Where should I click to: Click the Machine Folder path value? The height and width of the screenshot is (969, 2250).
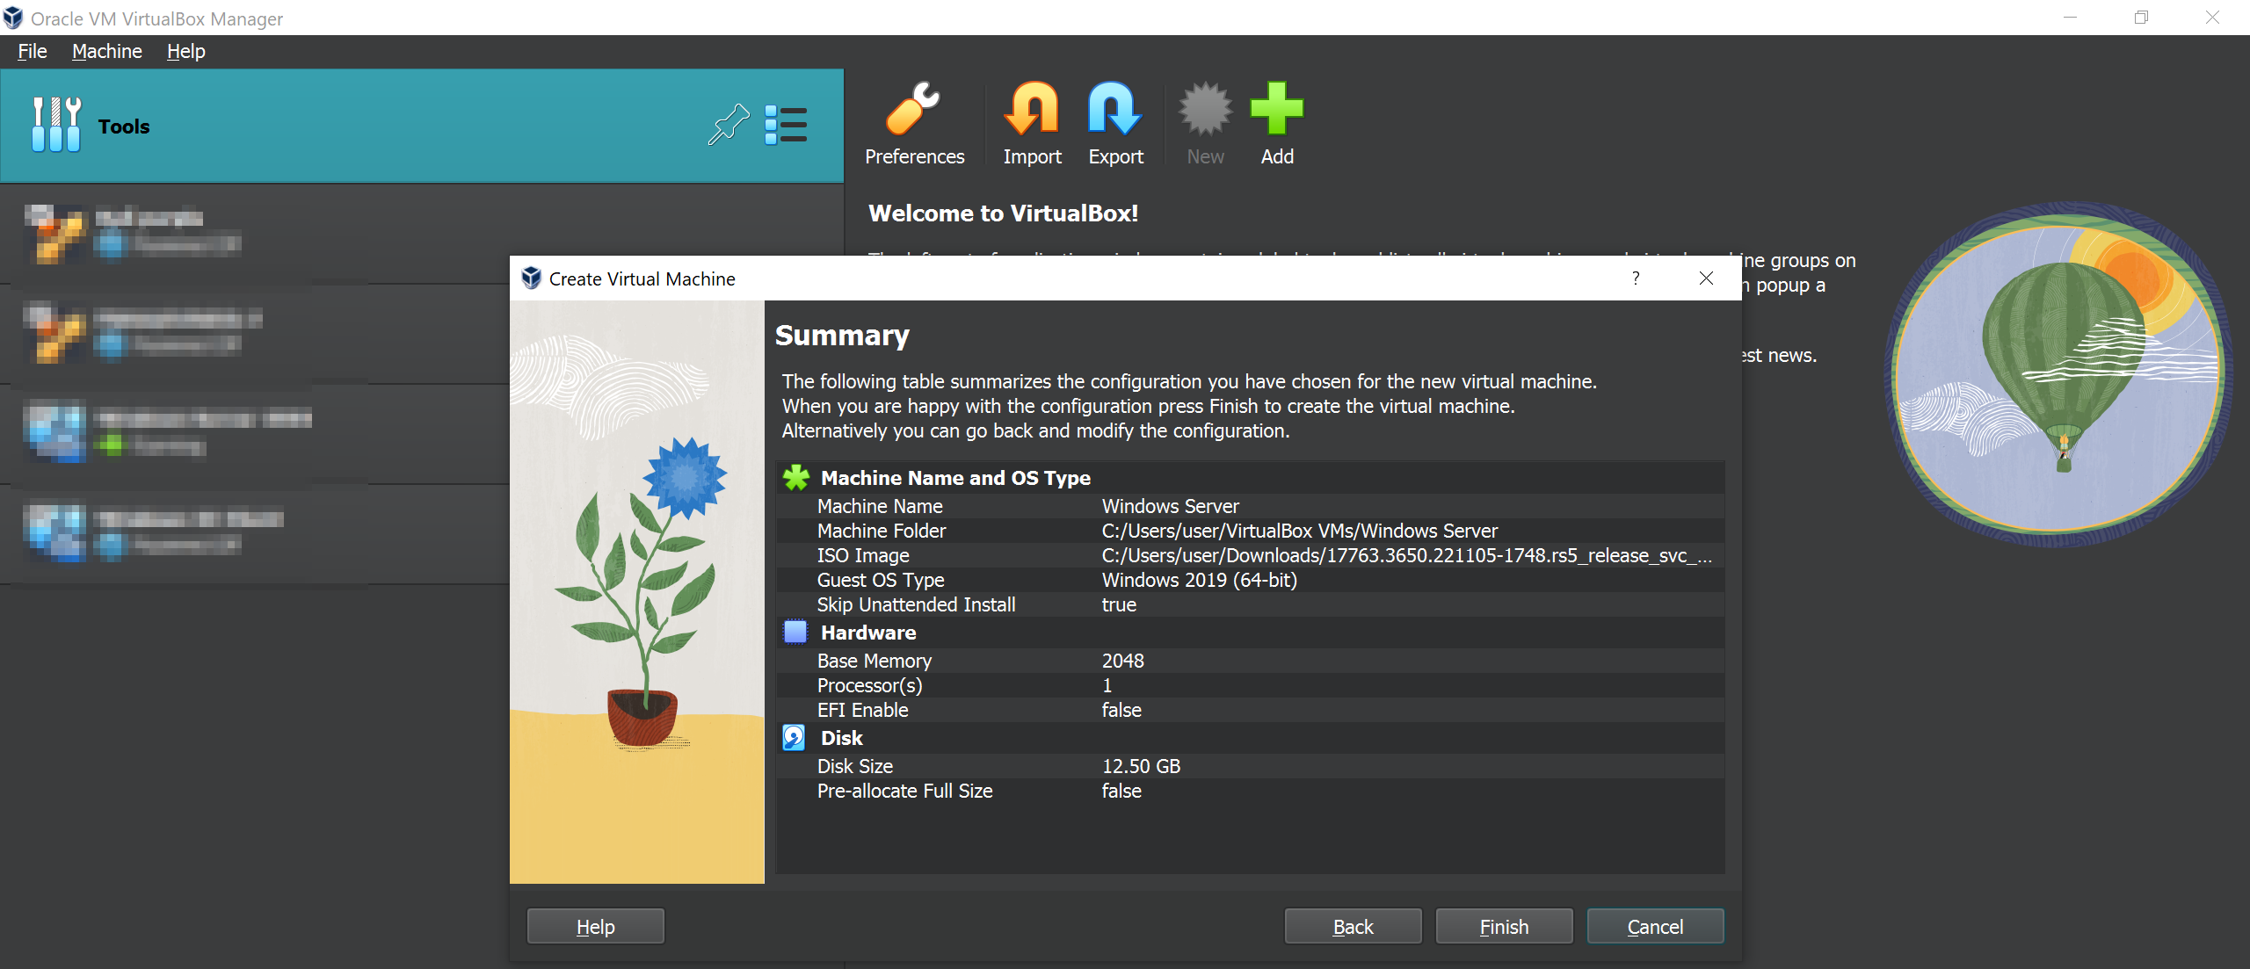coord(1300,531)
